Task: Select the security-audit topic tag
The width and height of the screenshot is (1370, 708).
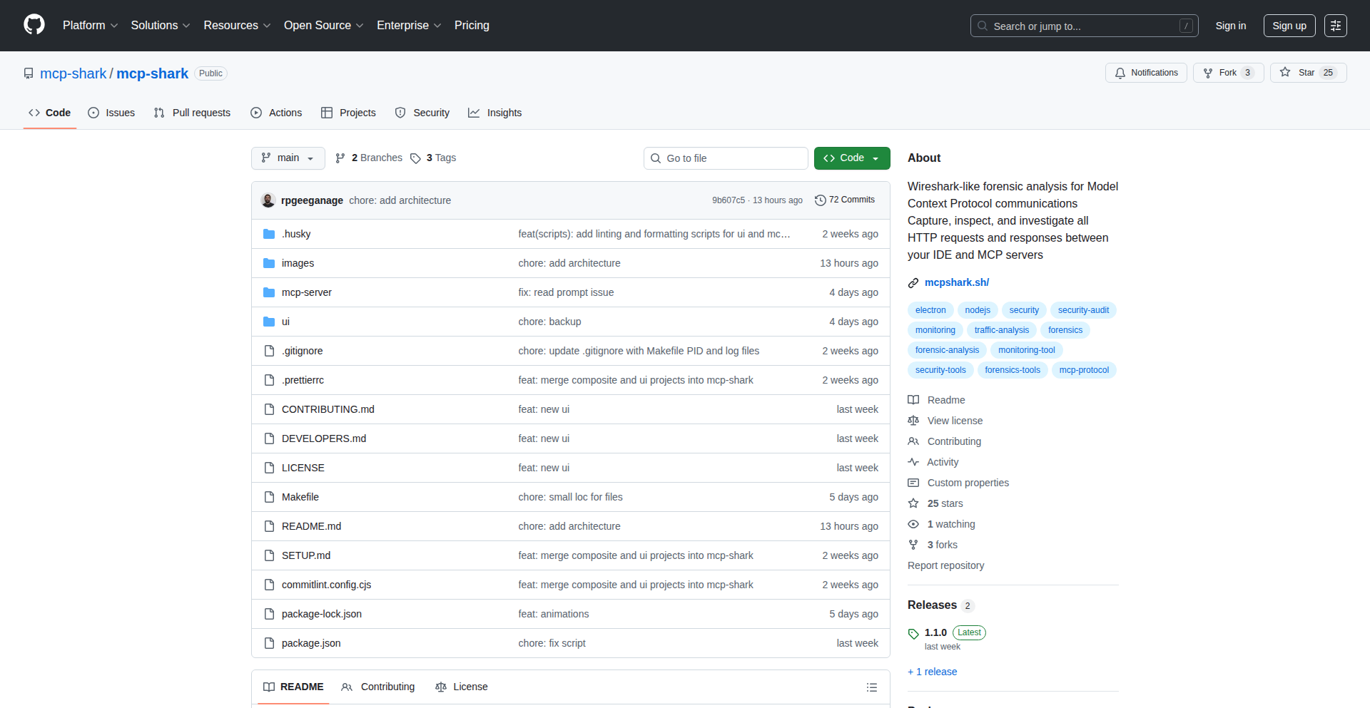Action: point(1082,310)
